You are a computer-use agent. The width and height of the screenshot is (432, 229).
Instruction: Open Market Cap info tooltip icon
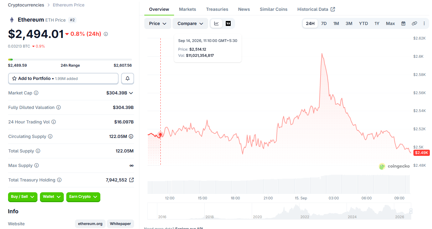pyautogui.click(x=36, y=93)
